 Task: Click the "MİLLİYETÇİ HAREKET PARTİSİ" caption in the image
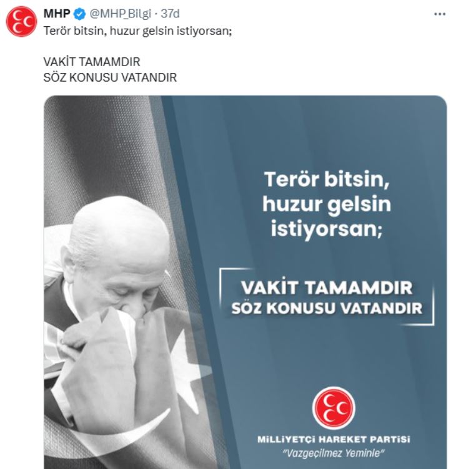coord(334,439)
